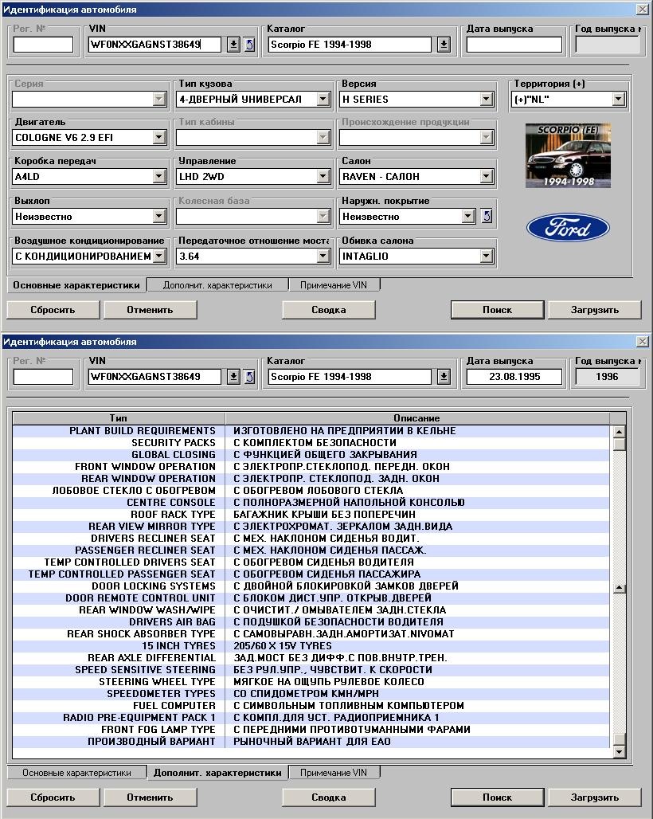
Task: Click Поиск button in upper window
Action: (x=498, y=310)
